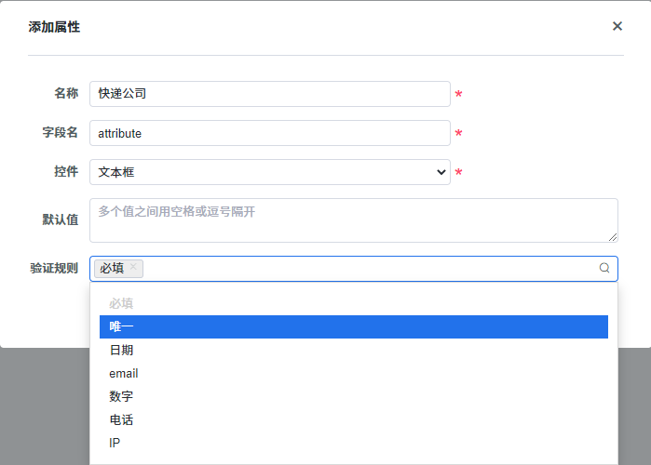Image resolution: width=651 pixels, height=465 pixels.
Task: Remove the 必填 tag from 验证规则
Action: point(133,267)
